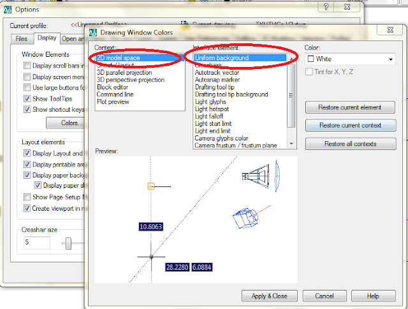Image resolution: width=408 pixels, height=309 pixels.
Task: Click the White color swatch box
Action: coord(310,59)
